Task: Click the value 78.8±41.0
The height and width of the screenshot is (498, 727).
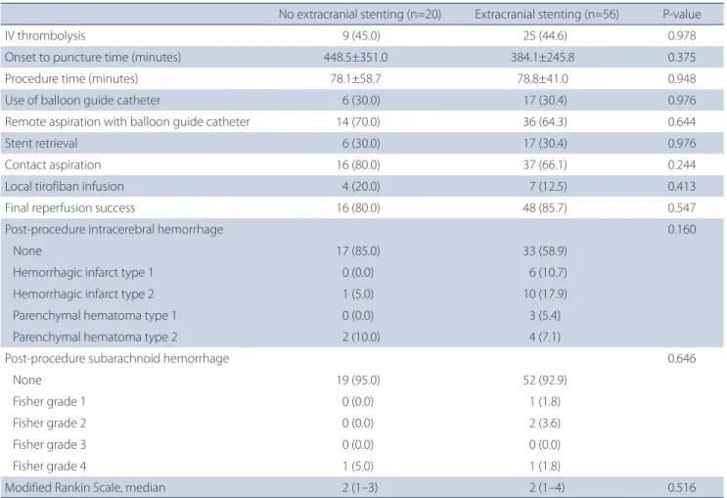Action: tap(543, 79)
